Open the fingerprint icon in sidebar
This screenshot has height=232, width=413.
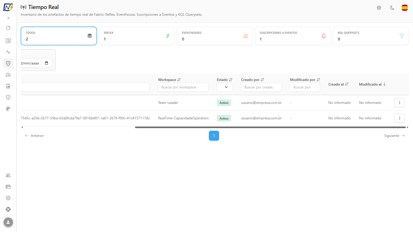click(8, 109)
